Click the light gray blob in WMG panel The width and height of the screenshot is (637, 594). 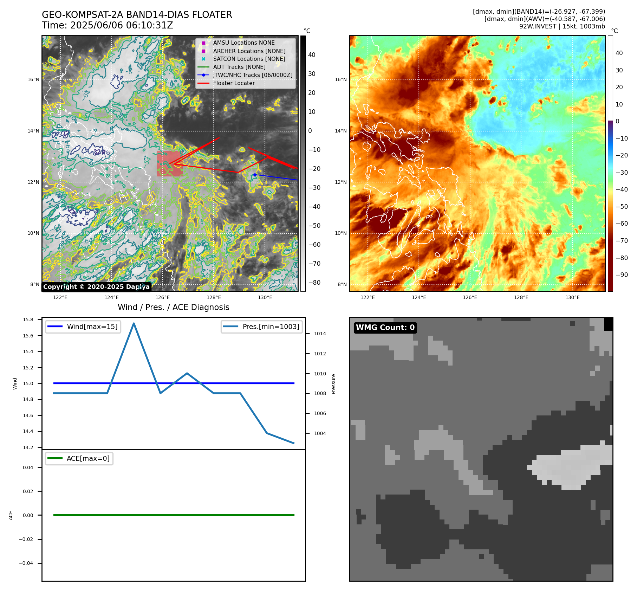click(571, 466)
